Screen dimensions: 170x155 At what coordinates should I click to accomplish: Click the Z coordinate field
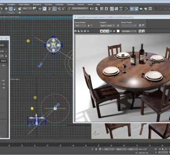133,149
